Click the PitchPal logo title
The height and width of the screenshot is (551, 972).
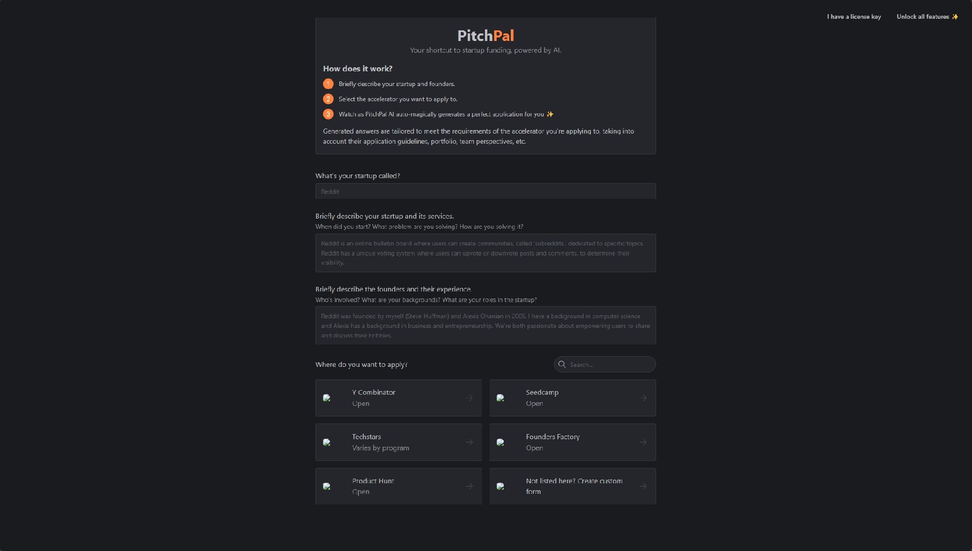coord(485,35)
